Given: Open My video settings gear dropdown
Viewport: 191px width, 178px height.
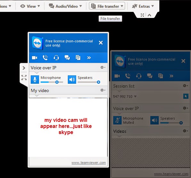Looking at the screenshot, I should (103, 90).
